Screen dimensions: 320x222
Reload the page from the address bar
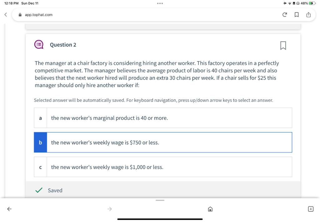pyautogui.click(x=284, y=15)
